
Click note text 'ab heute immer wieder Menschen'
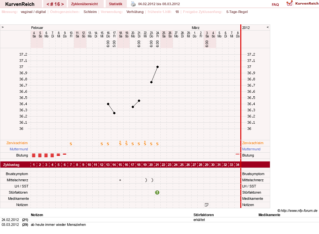click(59, 225)
